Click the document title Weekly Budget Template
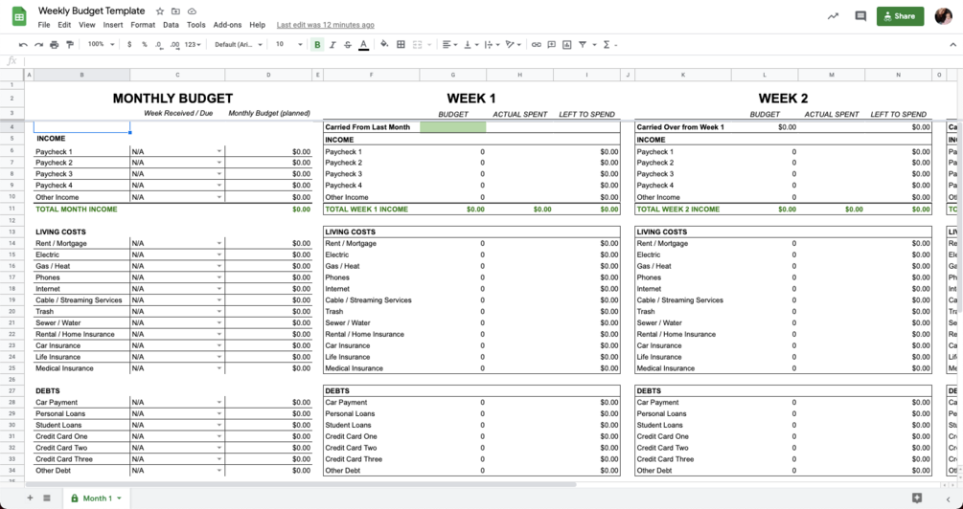Image resolution: width=963 pixels, height=509 pixels. (92, 11)
